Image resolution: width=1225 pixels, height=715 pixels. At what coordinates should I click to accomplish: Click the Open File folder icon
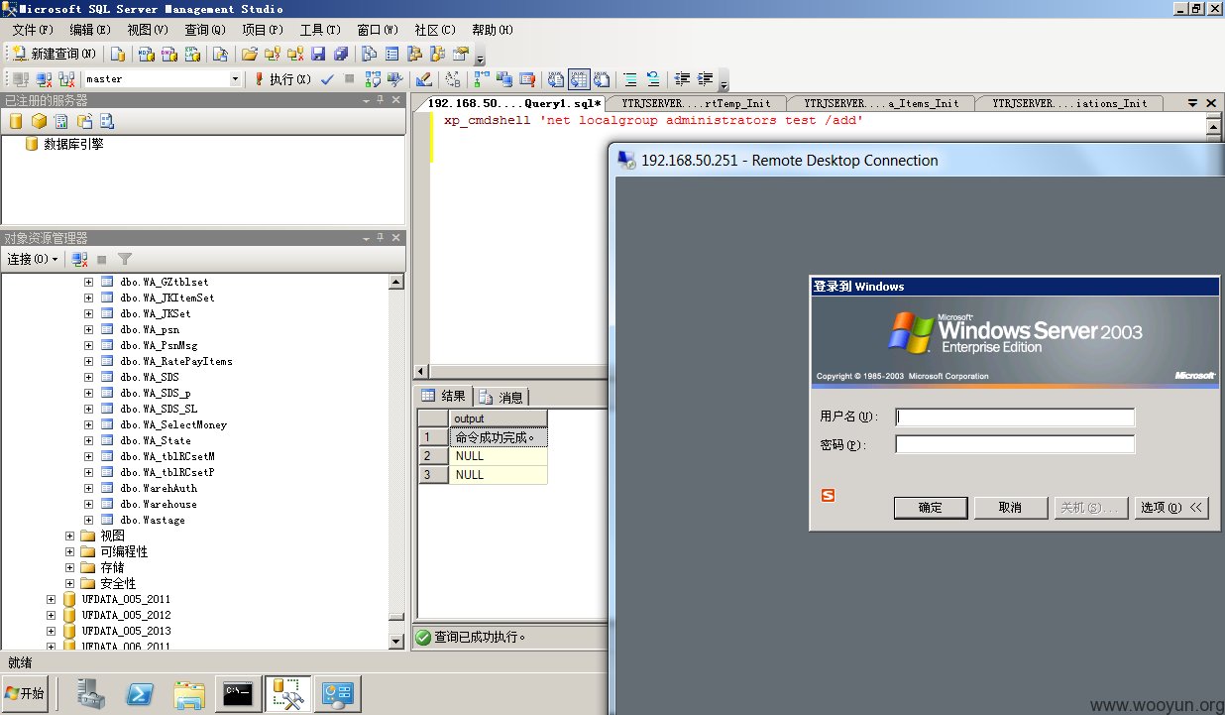coord(250,54)
